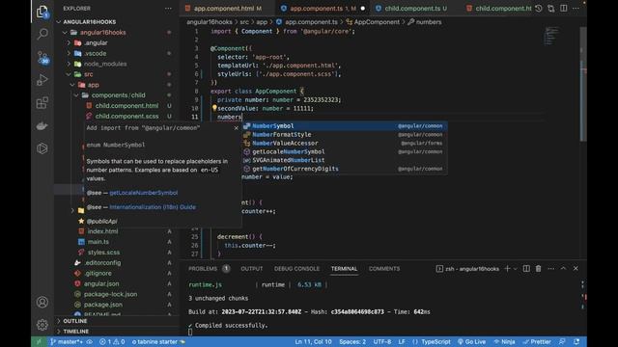Collapse the angular16hooks folder
This screenshot has width=618, height=347.
click(102, 32)
